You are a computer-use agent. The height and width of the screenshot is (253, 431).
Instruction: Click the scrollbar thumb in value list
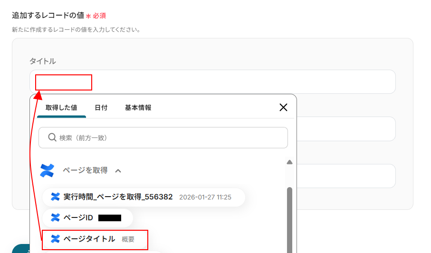289,220
